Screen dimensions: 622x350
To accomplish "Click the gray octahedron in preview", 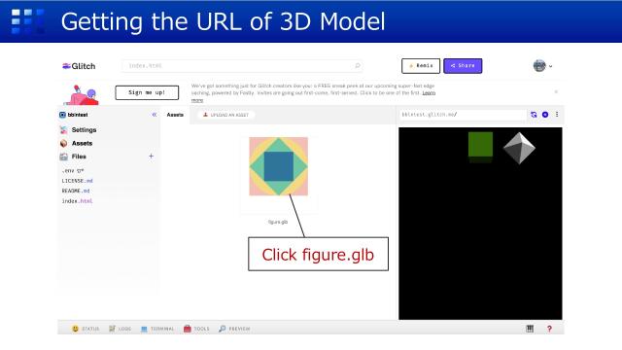I will point(519,148).
